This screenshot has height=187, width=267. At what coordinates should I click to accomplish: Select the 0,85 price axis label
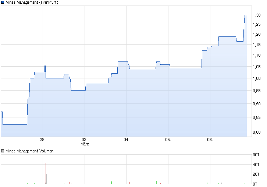point(257,117)
